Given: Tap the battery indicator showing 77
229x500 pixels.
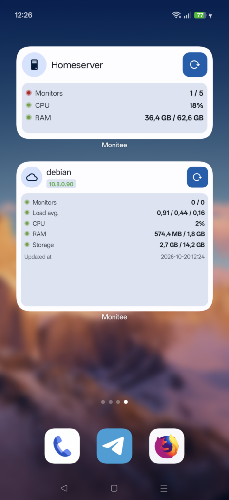Looking at the screenshot, I should tap(200, 15).
